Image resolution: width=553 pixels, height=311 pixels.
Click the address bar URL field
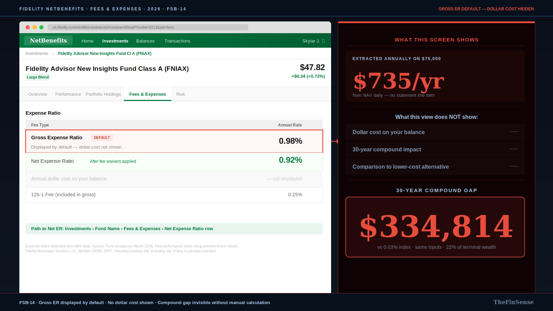149,27
